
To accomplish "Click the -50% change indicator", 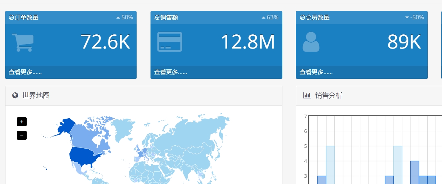I will coord(415,18).
